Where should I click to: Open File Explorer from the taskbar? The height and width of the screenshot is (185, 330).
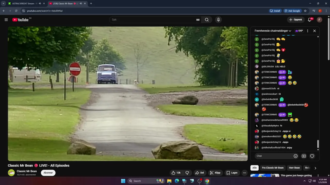(169, 181)
